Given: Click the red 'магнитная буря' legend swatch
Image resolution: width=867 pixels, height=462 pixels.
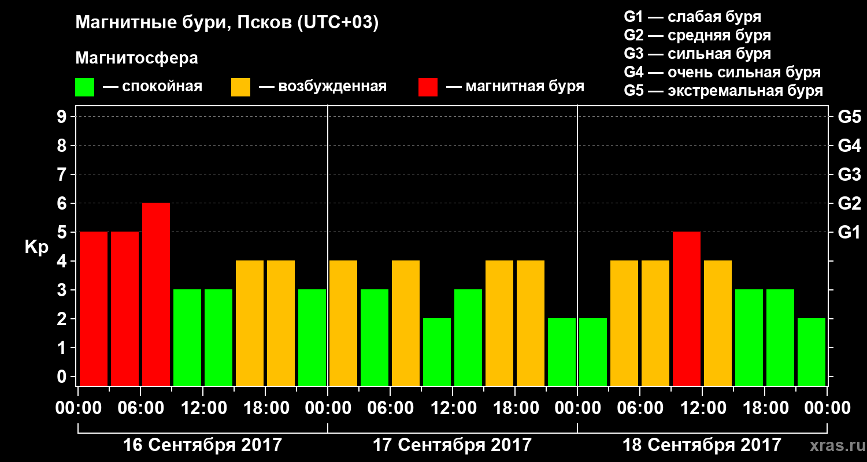Looking at the screenshot, I should tap(428, 87).
